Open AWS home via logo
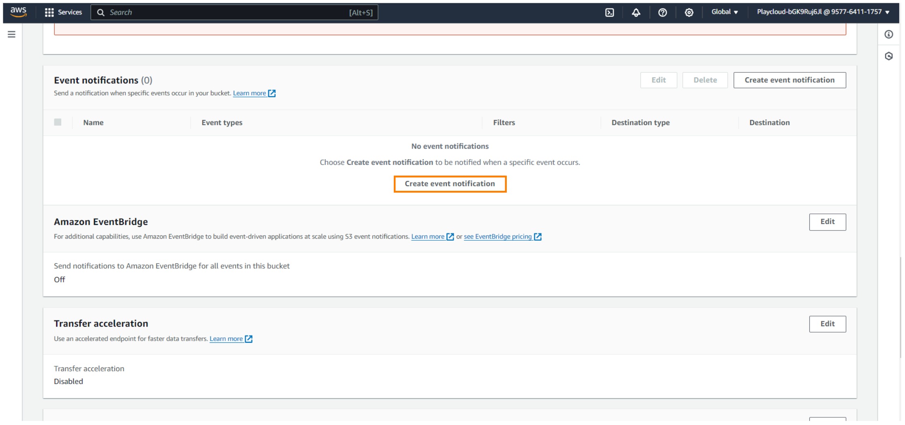 (18, 12)
